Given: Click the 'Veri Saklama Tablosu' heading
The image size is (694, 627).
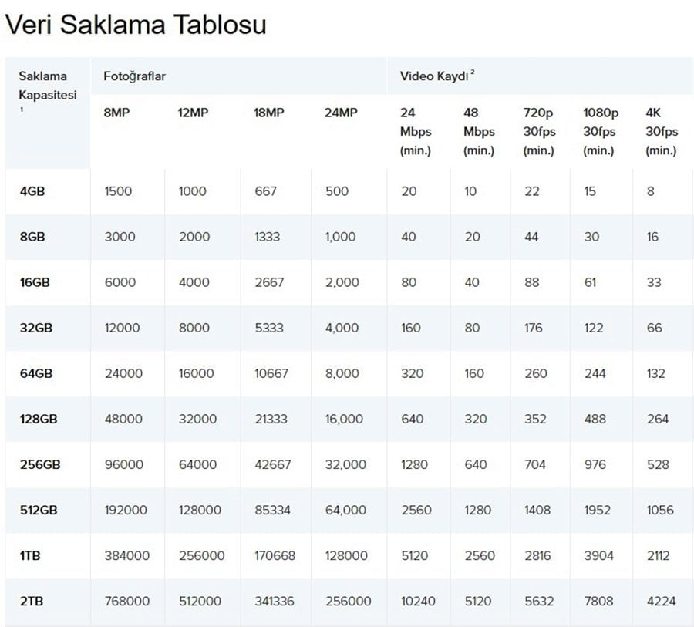Looking at the screenshot, I should [136, 25].
